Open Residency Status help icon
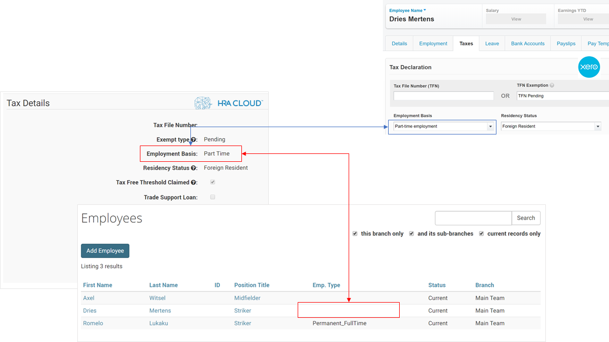 point(194,168)
